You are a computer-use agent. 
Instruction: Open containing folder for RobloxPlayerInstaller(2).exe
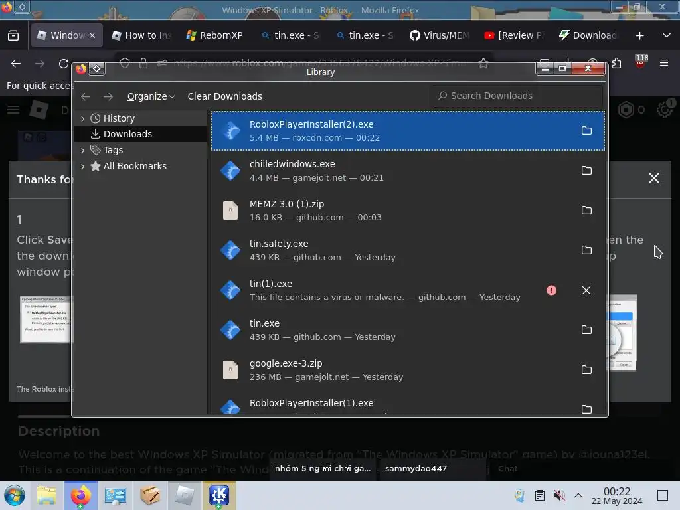586,131
